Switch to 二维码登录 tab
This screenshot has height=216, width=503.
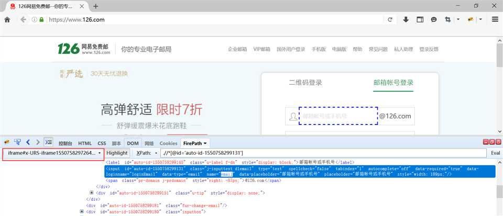[305, 83]
